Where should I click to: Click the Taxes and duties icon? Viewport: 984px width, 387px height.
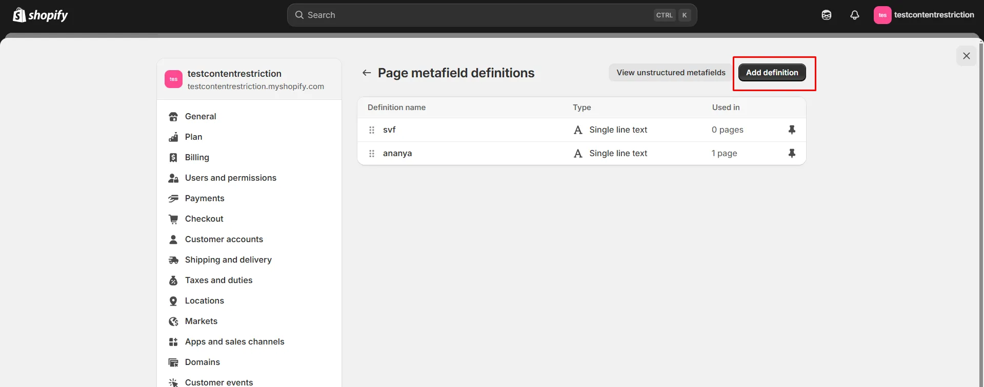coord(173,280)
